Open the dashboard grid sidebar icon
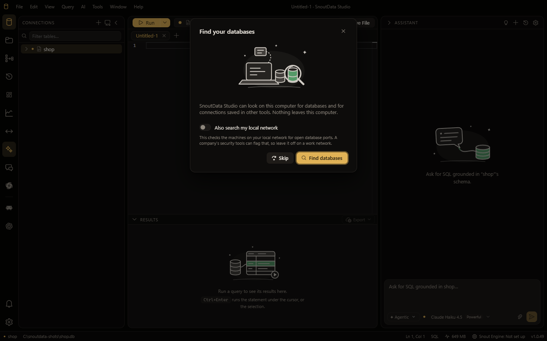 tap(9, 95)
